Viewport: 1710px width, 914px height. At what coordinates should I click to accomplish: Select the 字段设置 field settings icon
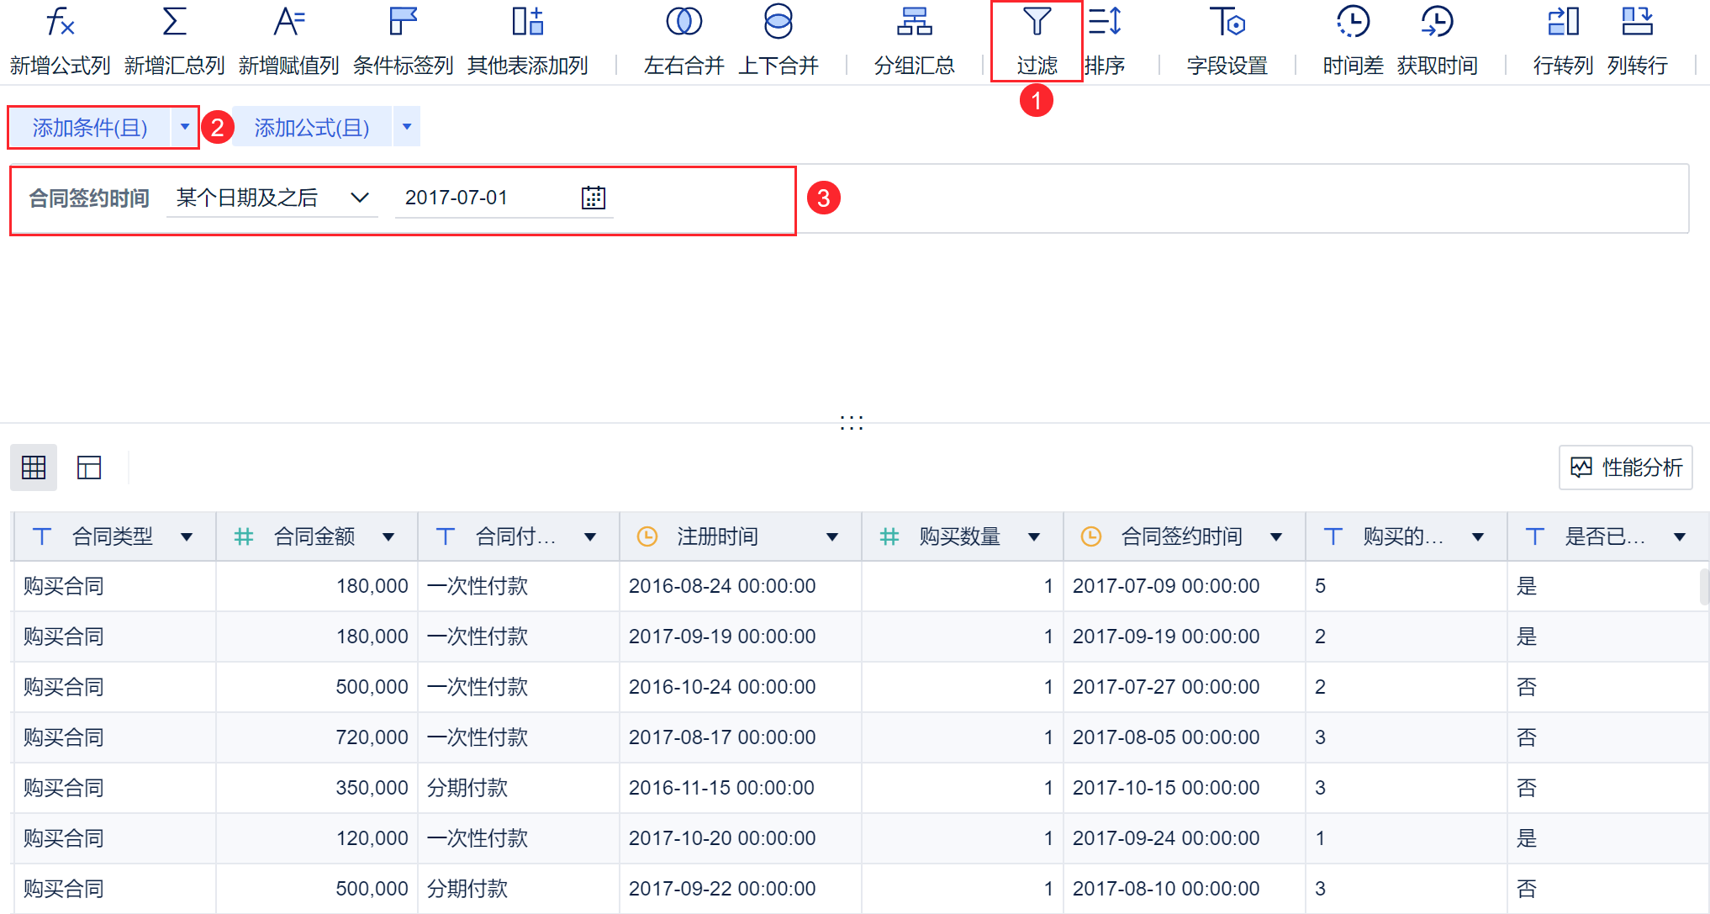(1227, 23)
